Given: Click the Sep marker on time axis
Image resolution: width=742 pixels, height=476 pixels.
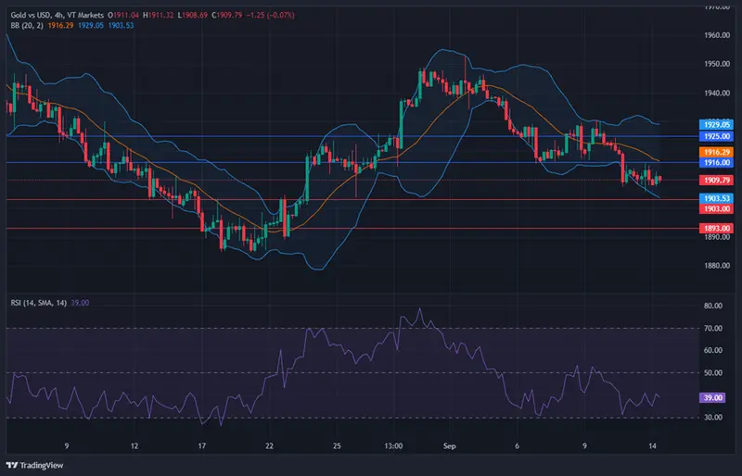Looking at the screenshot, I should [448, 445].
